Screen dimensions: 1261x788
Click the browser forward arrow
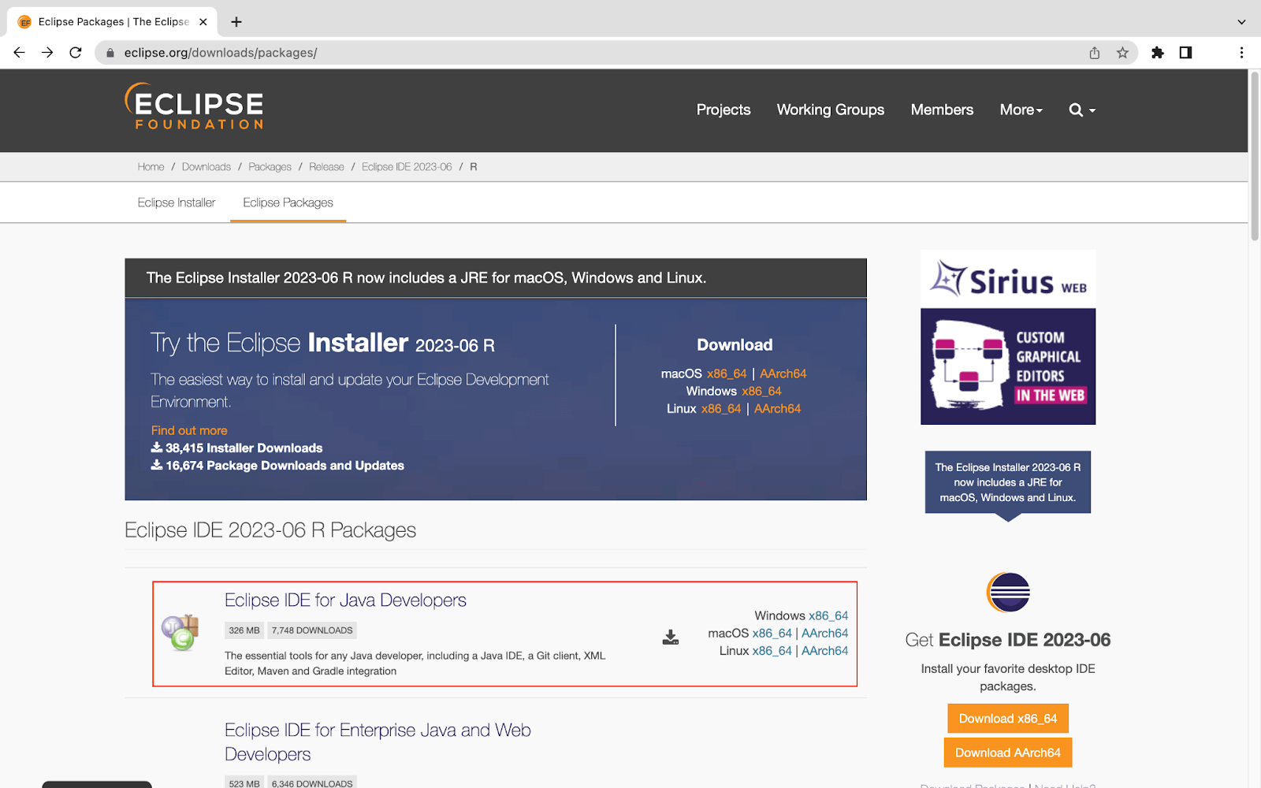pos(47,53)
